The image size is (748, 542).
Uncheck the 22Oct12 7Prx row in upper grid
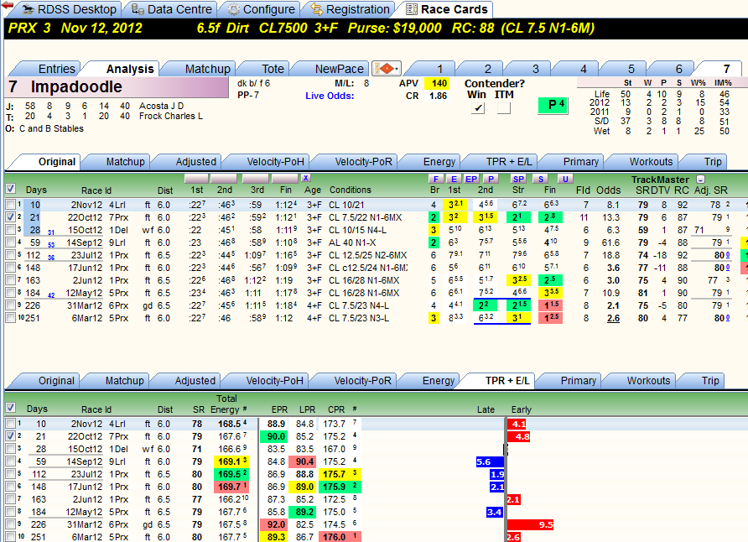tap(11, 217)
